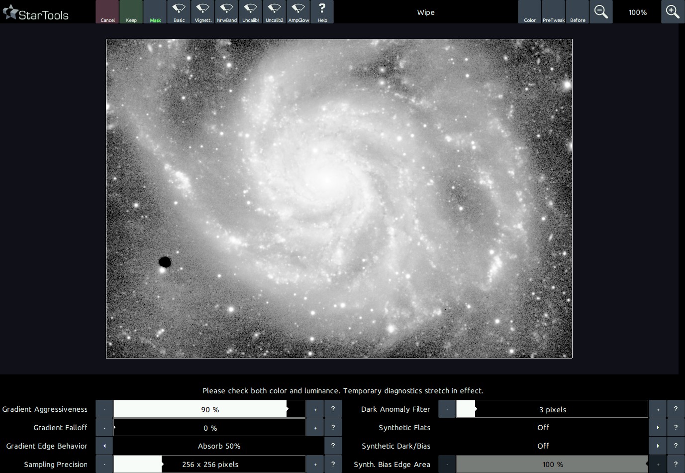Toggle the PreTweak view

(x=553, y=12)
